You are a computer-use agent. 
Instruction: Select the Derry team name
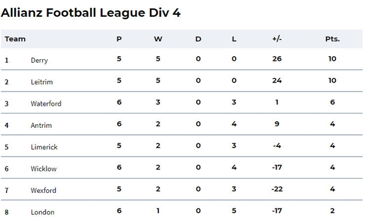39,60
